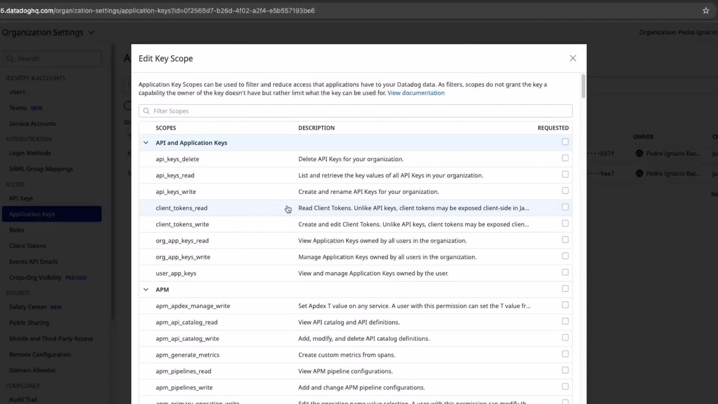Check the API and Application Keys group checkbox
The width and height of the screenshot is (718, 404).
565,142
